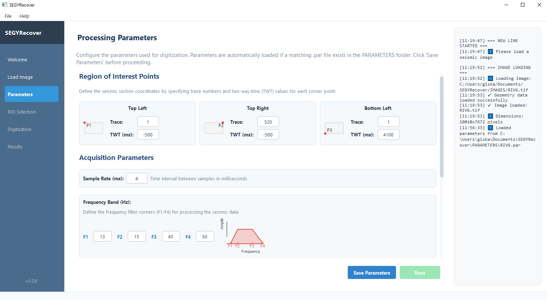Minimize the SEGYRecover window
547x300 pixels.
pos(506,5)
